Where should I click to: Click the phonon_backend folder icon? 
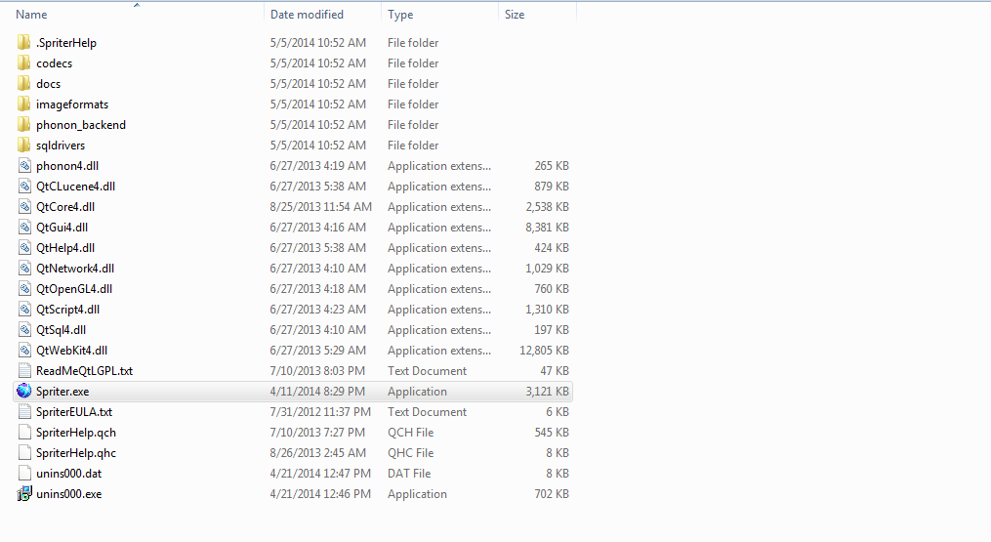(24, 125)
